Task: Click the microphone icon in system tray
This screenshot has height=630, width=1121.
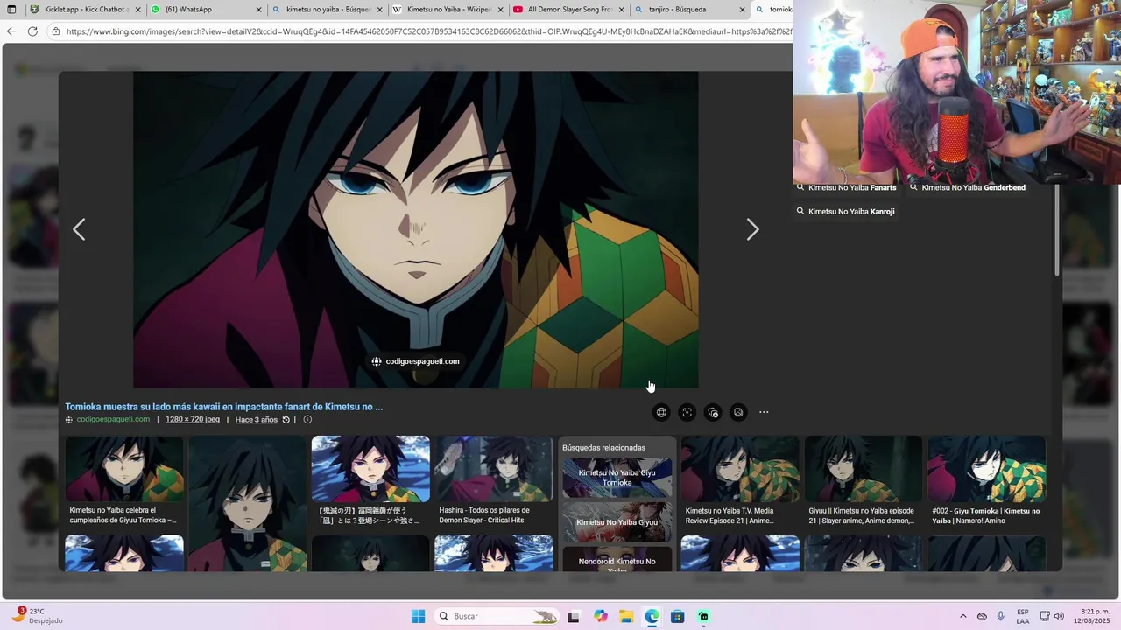Action: coord(1001,616)
